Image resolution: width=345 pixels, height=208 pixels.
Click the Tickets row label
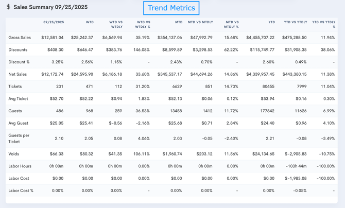click(15, 86)
